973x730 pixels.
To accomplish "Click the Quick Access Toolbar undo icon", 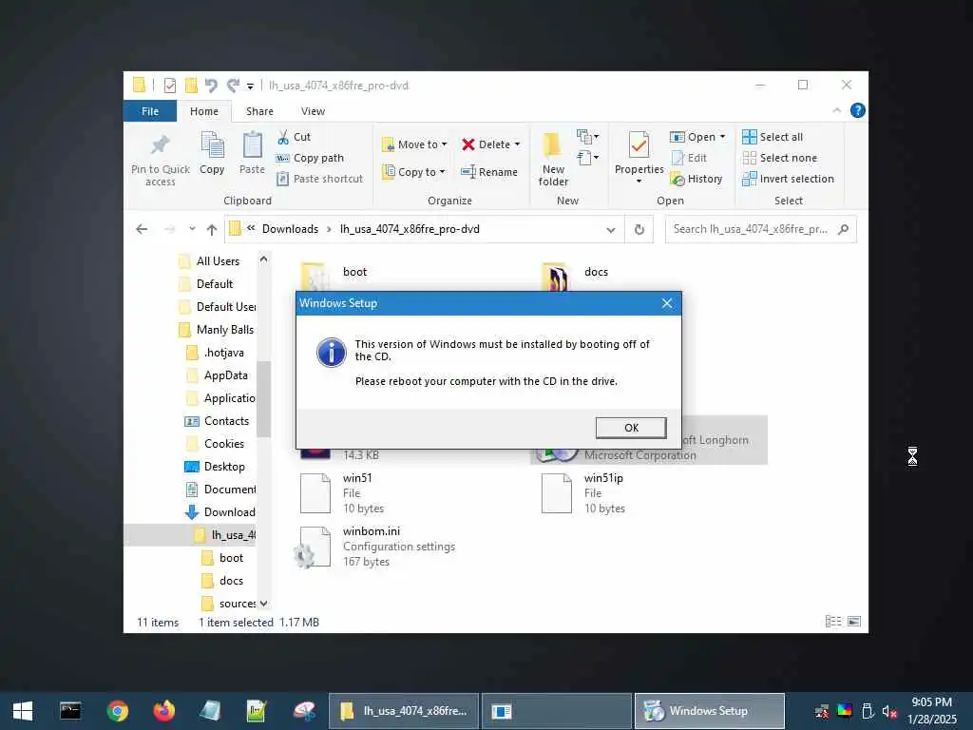I will tap(211, 85).
